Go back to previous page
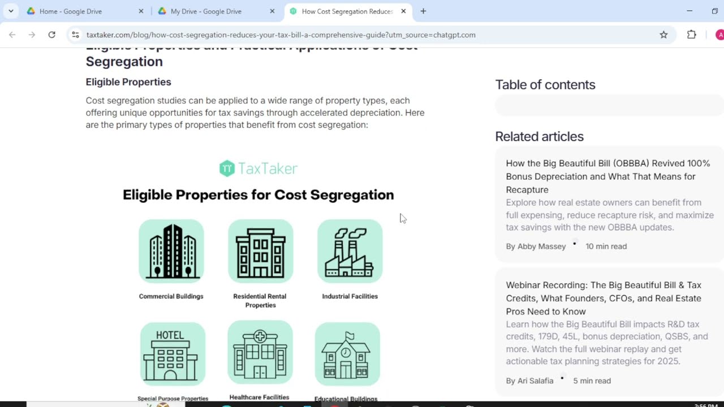The image size is (724, 407). [x=12, y=35]
